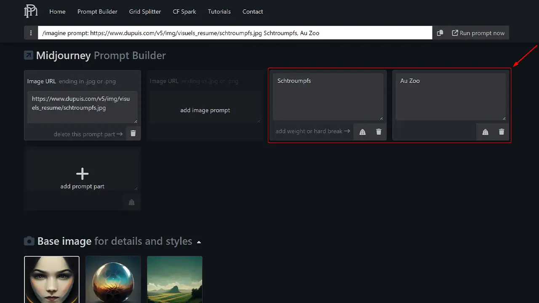Image resolution: width=539 pixels, height=303 pixels.
Task: Delete the Au Zoo prompt part
Action: [502, 132]
